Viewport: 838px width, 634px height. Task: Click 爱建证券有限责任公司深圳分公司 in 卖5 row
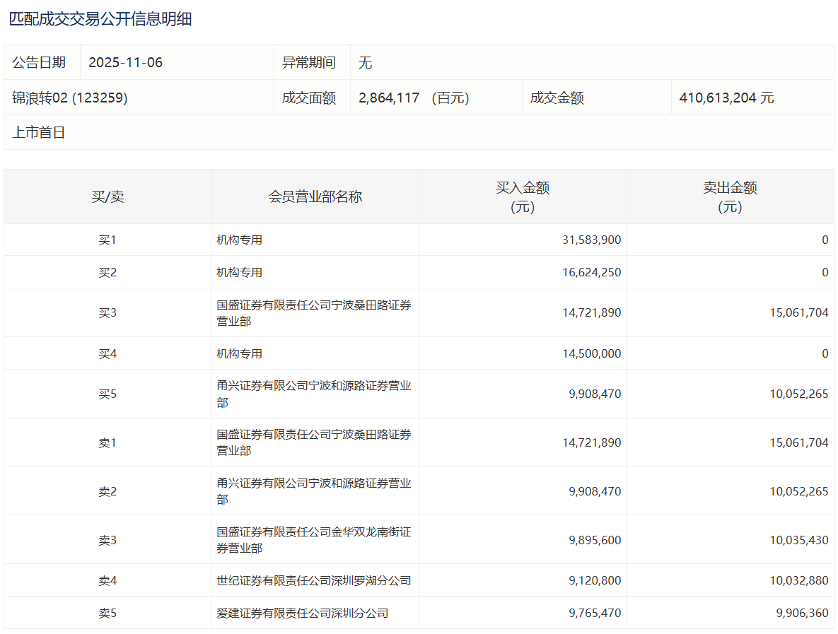[x=303, y=613]
